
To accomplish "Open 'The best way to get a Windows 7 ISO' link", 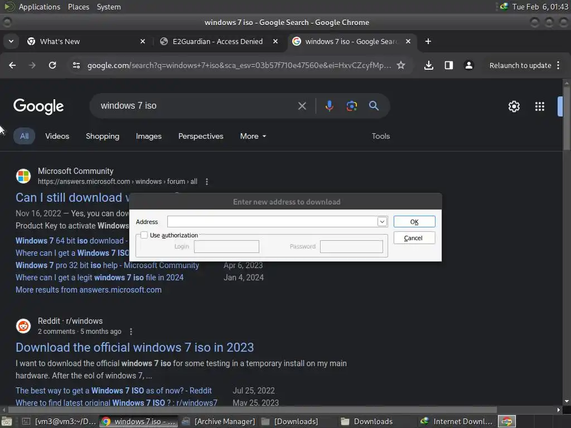I will click(114, 391).
